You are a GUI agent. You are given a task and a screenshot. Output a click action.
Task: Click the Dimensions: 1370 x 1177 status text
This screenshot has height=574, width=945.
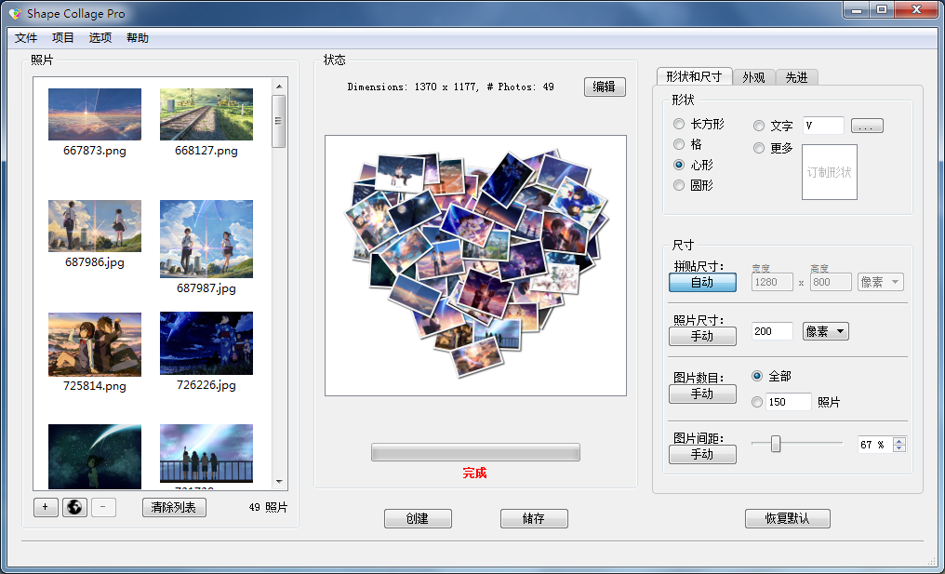pyautogui.click(x=451, y=87)
